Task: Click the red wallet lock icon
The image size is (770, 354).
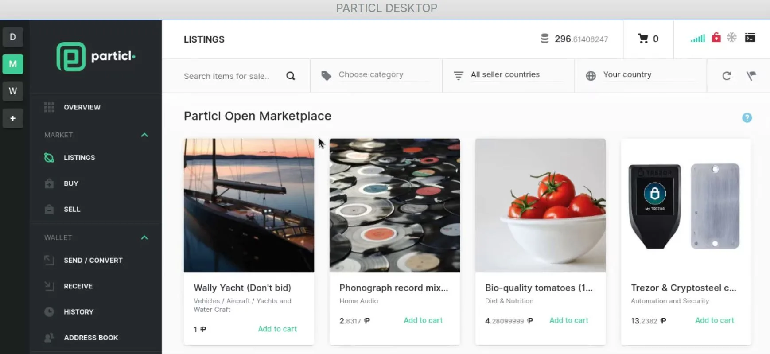Action: [x=716, y=38]
